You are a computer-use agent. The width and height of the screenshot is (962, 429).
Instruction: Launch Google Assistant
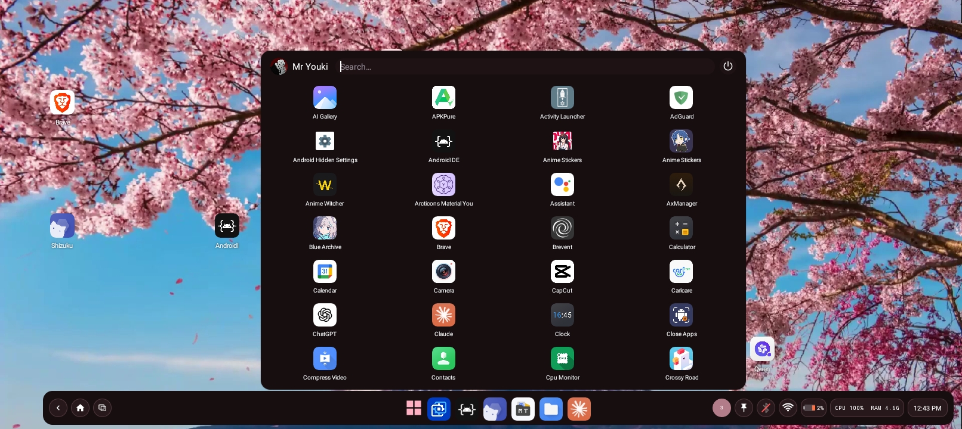coord(562,185)
